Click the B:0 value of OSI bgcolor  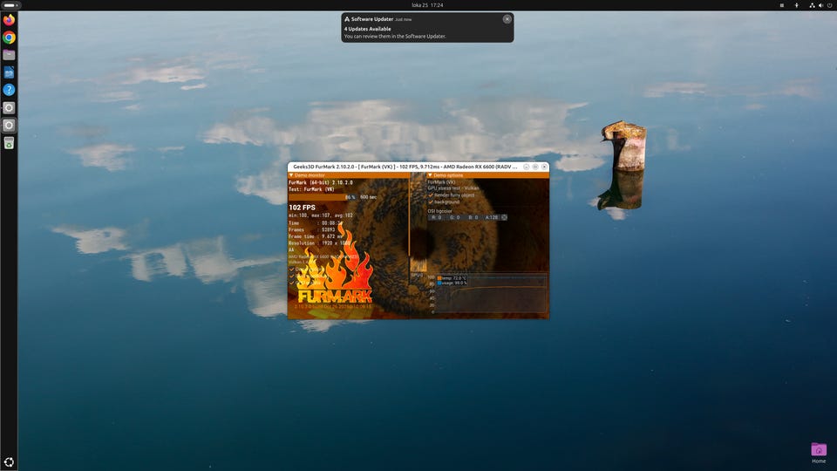[473, 217]
